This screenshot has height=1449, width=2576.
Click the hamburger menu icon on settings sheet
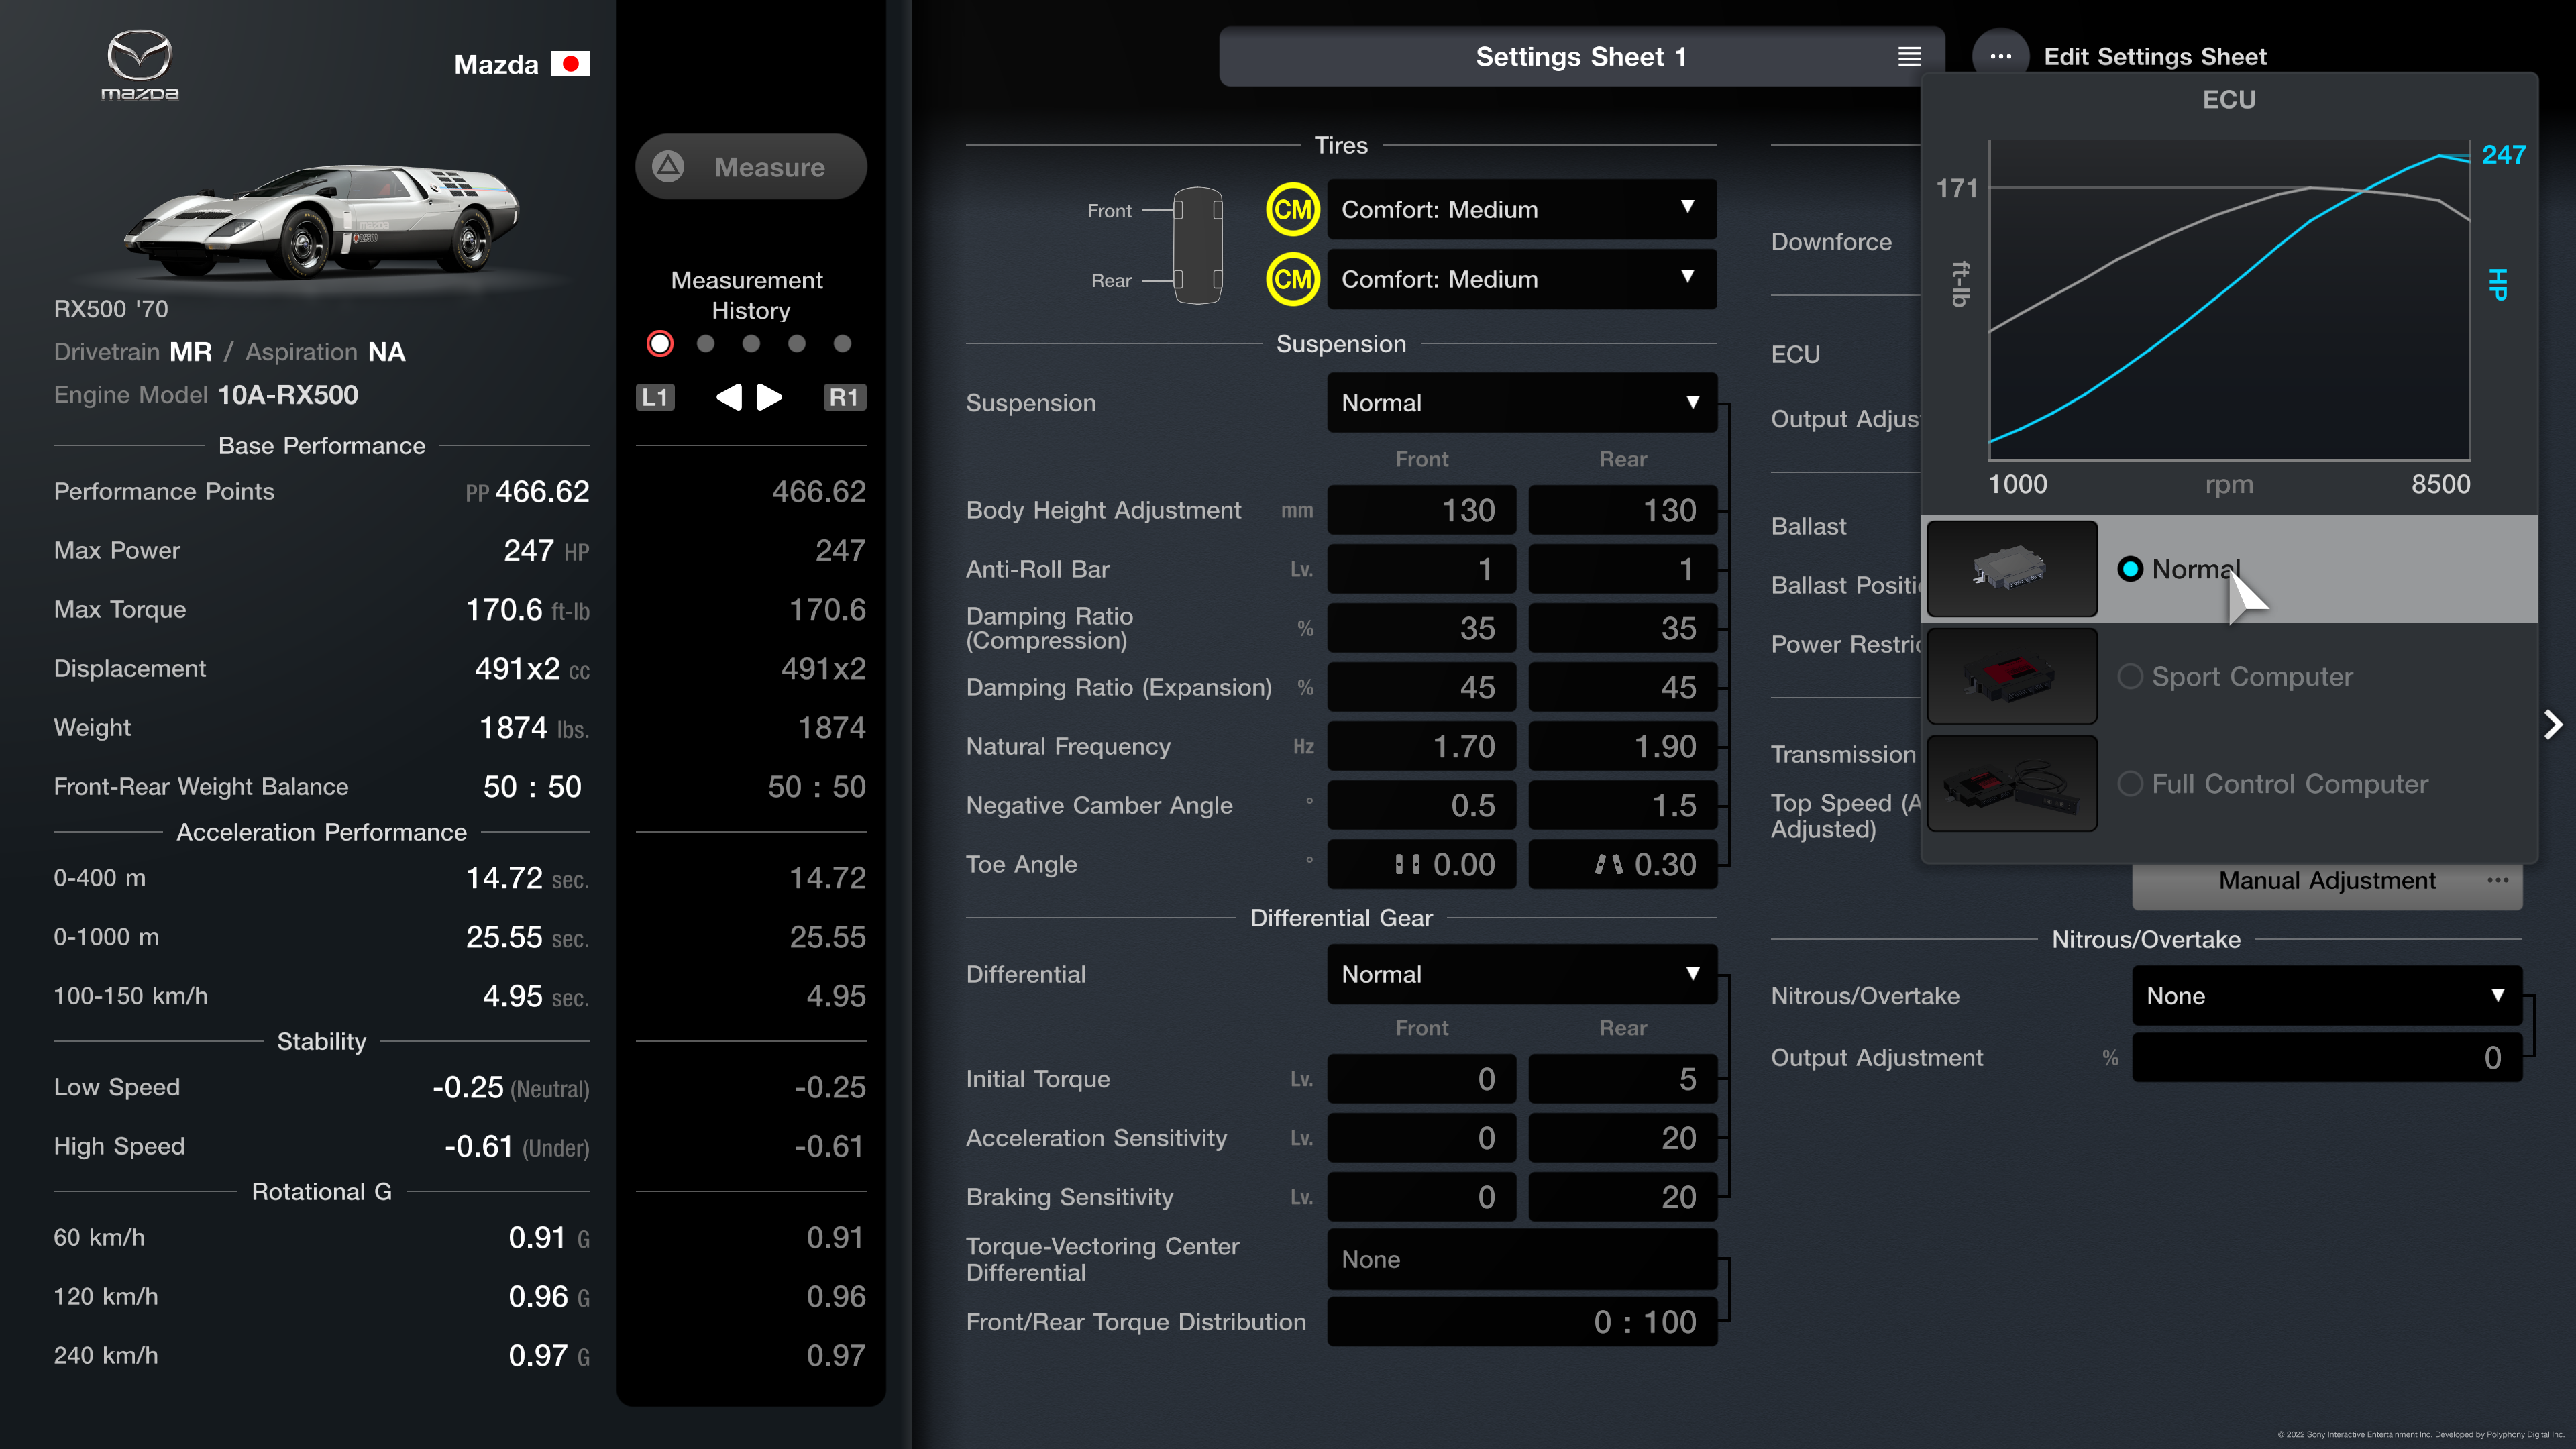click(1909, 55)
